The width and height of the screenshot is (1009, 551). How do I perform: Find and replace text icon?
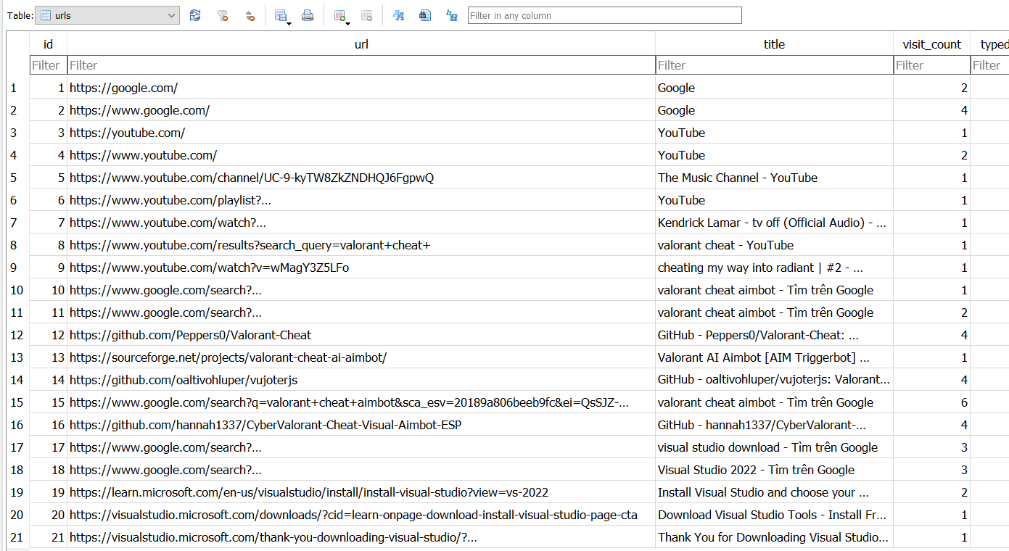coord(452,15)
